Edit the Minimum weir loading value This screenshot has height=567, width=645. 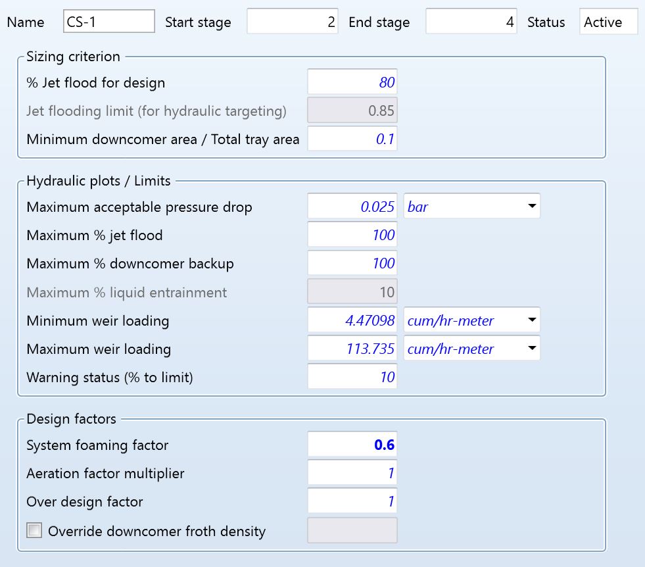pos(352,321)
